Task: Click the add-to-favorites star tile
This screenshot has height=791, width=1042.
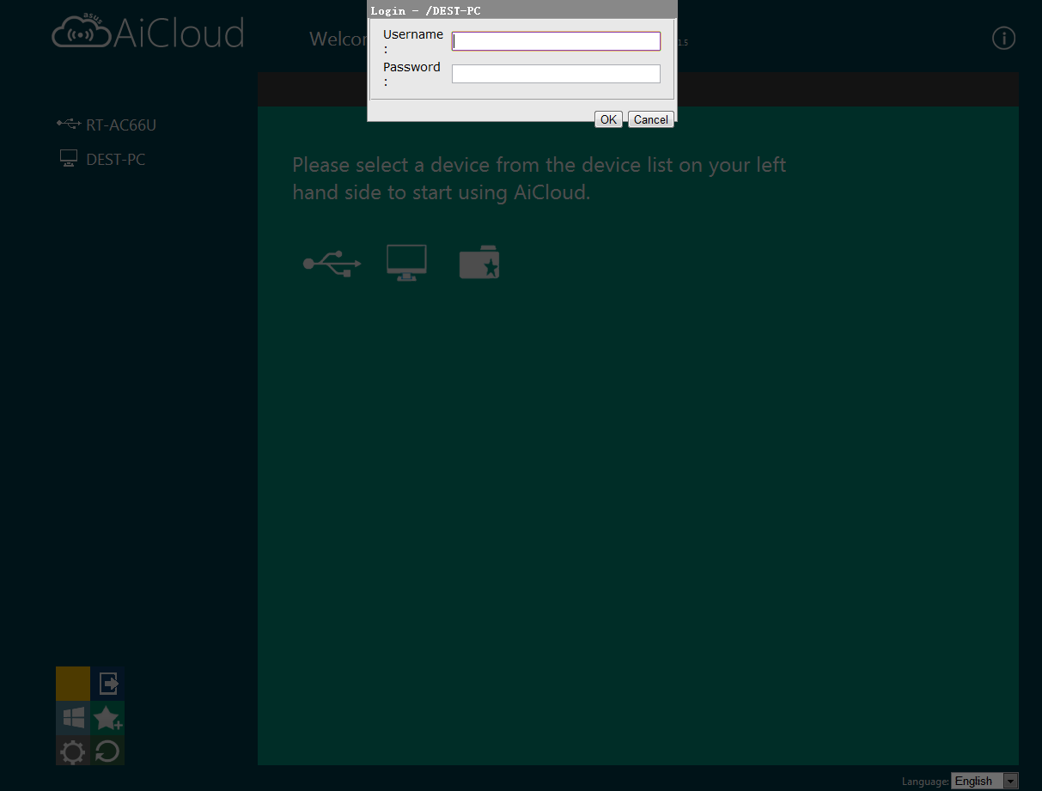Action: coord(107,718)
